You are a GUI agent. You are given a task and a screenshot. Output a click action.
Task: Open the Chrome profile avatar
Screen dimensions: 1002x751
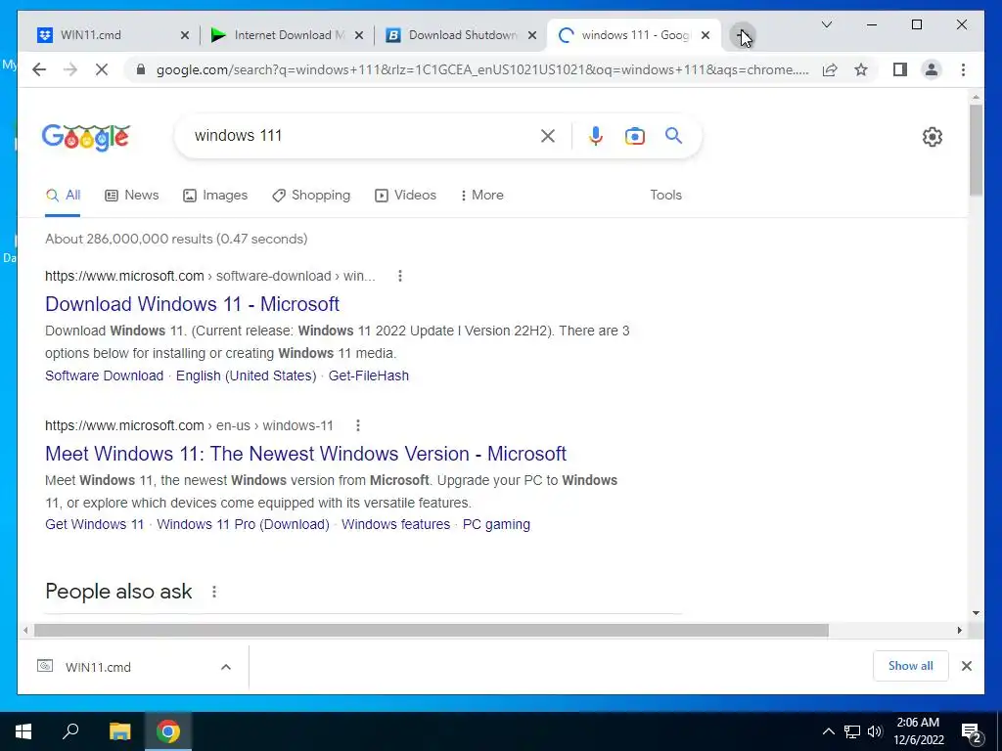pyautogui.click(x=932, y=69)
